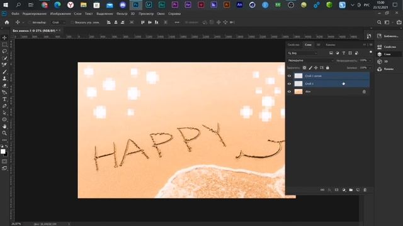403x226 pixels.
Task: Toggle lock position icon
Action: pyautogui.click(x=316, y=68)
